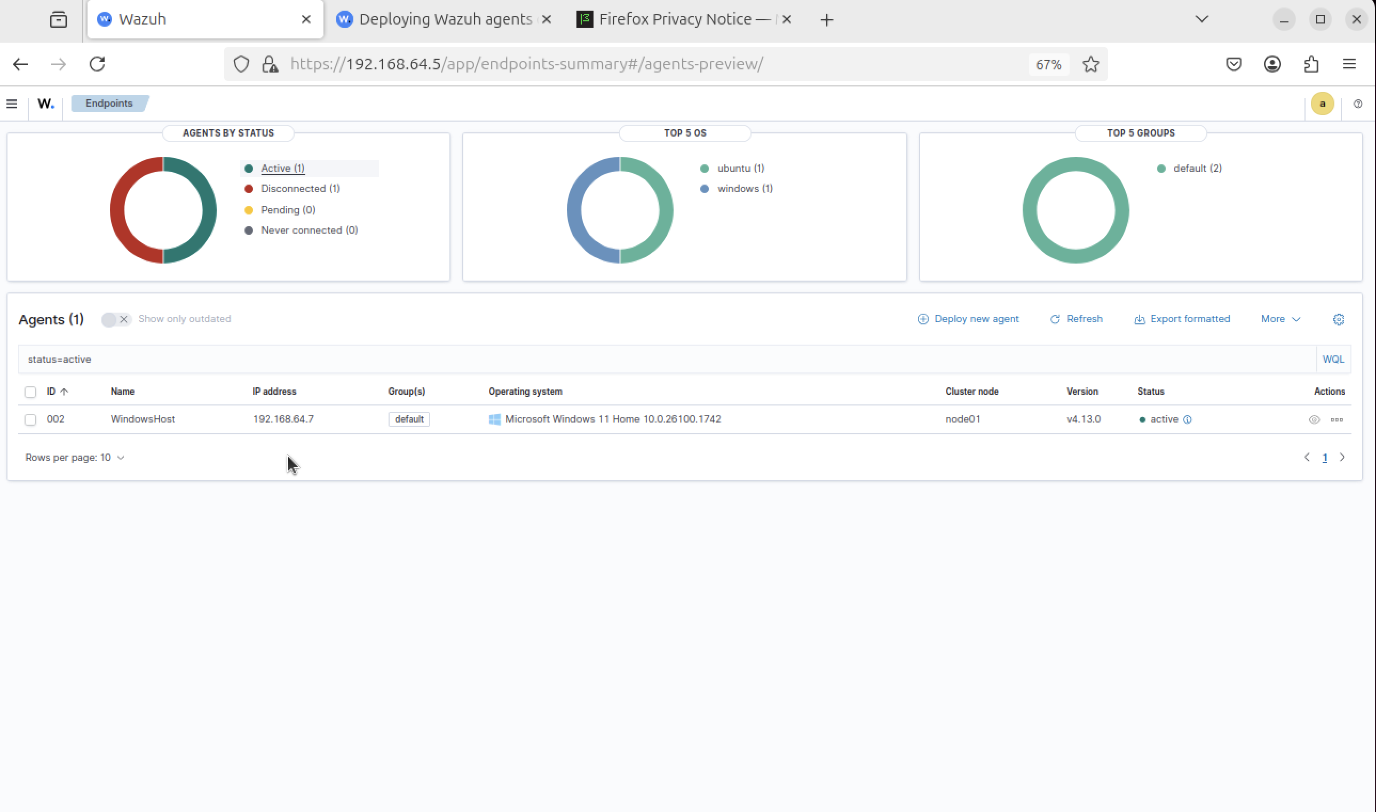The image size is (1376, 812).
Task: View agent details via the eye icon
Action: tap(1314, 420)
